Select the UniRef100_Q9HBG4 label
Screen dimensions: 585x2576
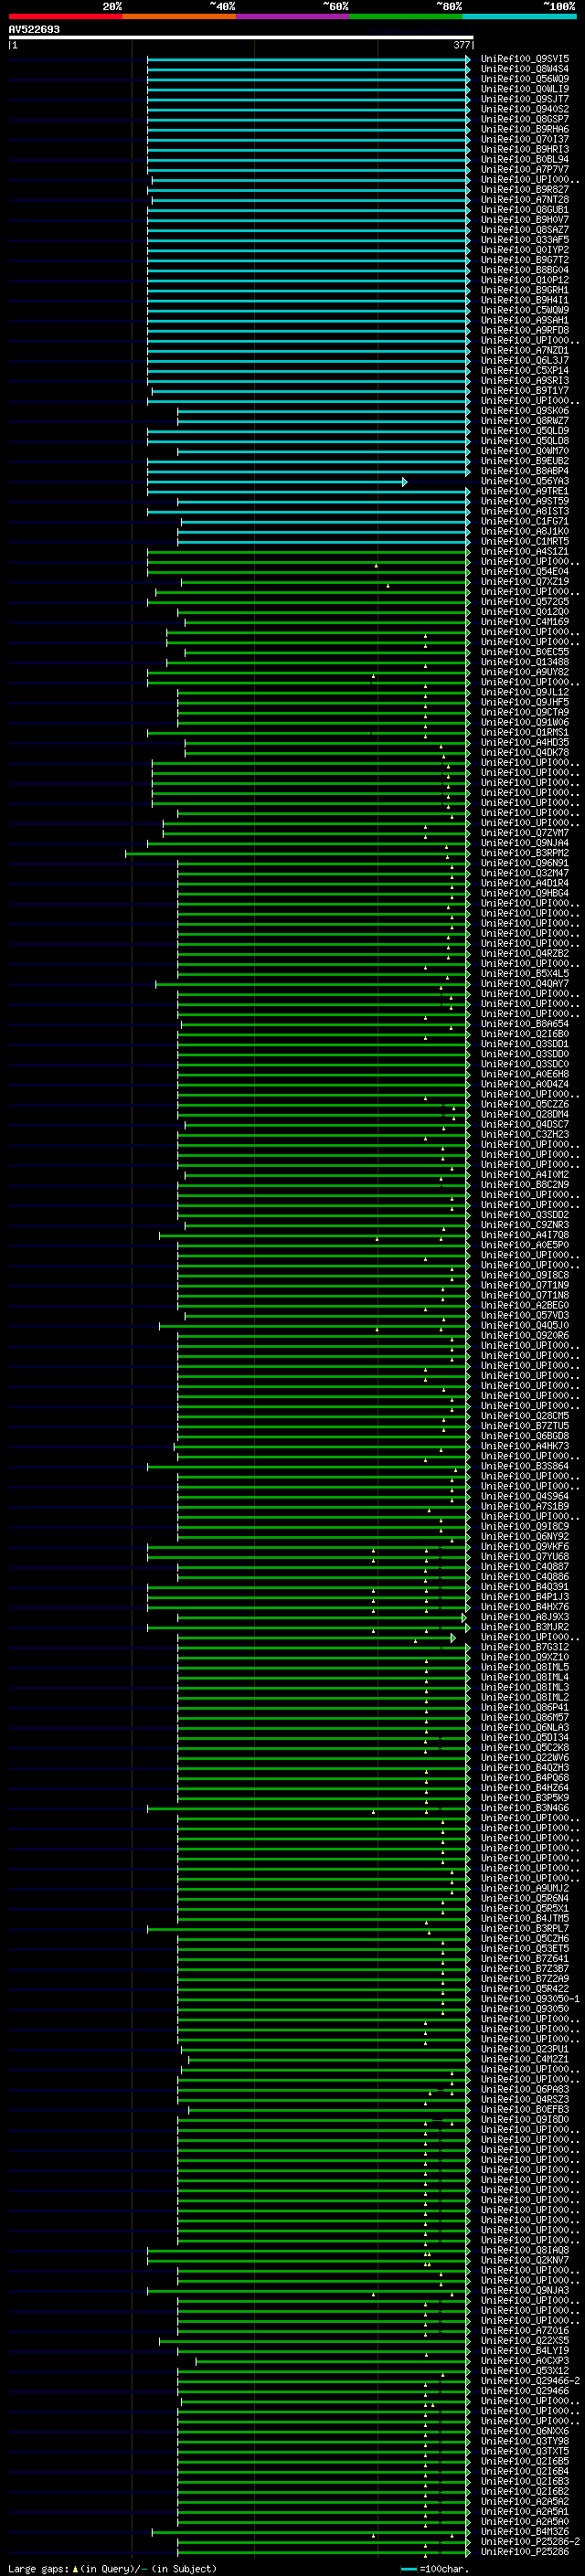[x=525, y=893]
